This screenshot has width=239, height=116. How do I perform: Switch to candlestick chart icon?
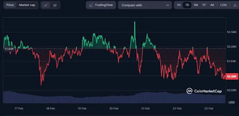click(x=55, y=5)
